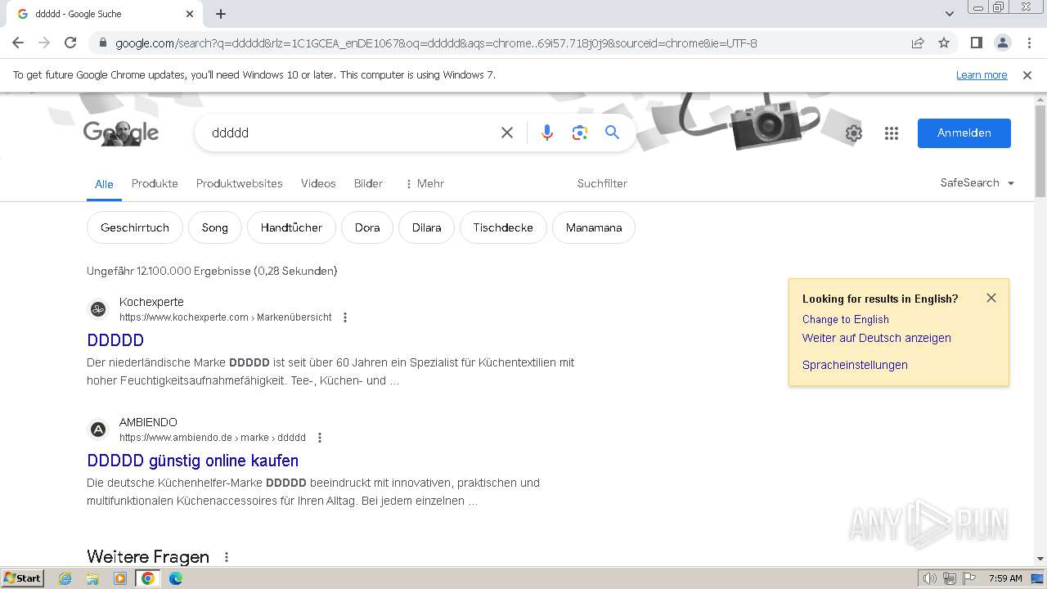Click the Anmelden sign-in button
This screenshot has width=1047, height=589.
click(964, 133)
